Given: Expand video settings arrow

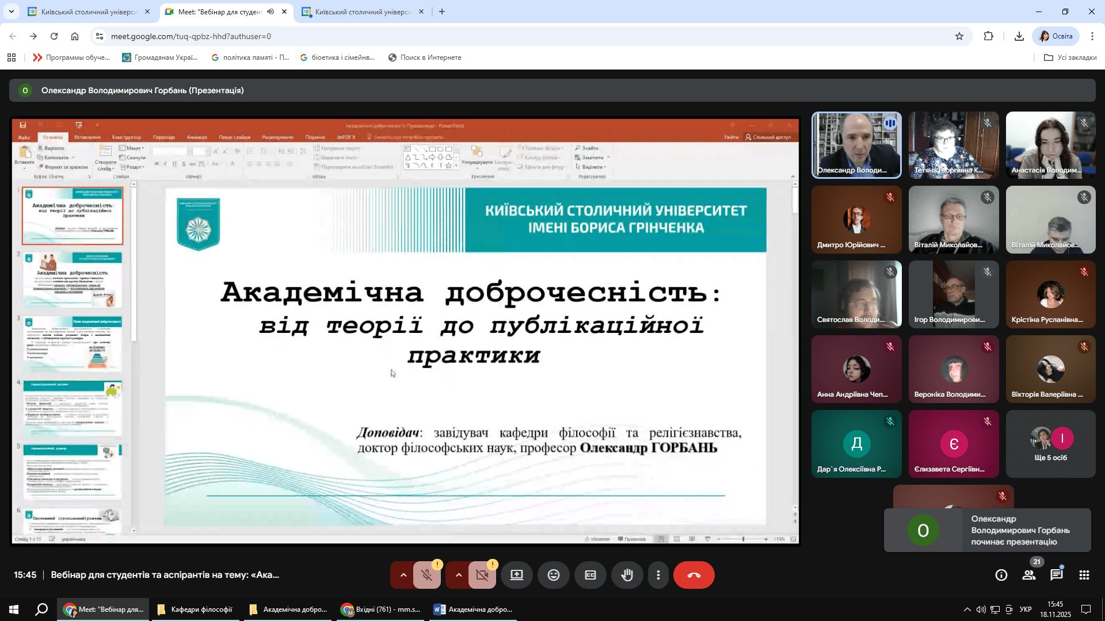Looking at the screenshot, I should [458, 575].
